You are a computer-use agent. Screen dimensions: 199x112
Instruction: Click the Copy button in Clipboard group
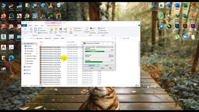[31, 30]
